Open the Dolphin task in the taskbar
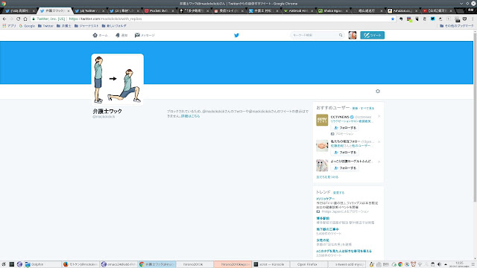The image size is (477, 268). tap(42, 264)
